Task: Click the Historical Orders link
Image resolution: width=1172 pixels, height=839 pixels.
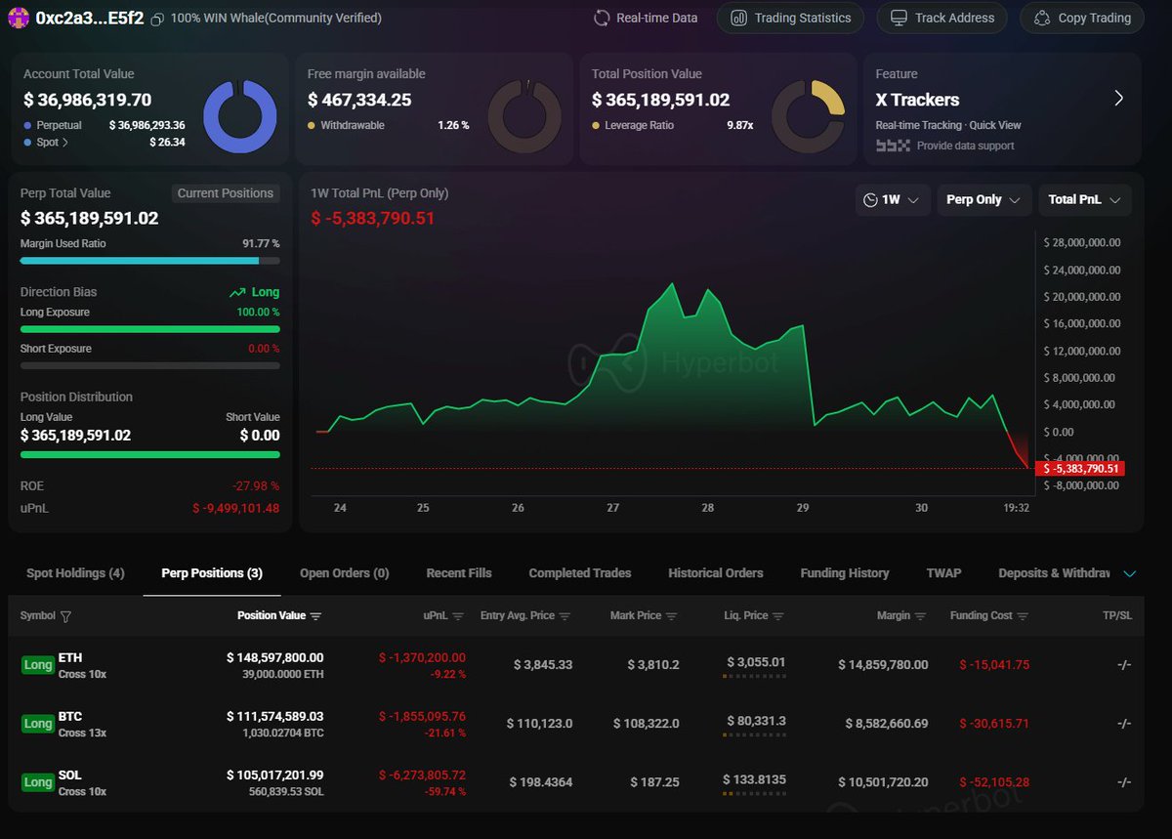Action: click(x=716, y=573)
